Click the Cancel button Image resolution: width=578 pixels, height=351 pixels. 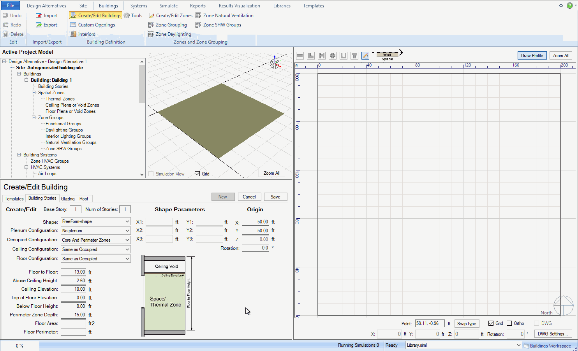pyautogui.click(x=249, y=197)
